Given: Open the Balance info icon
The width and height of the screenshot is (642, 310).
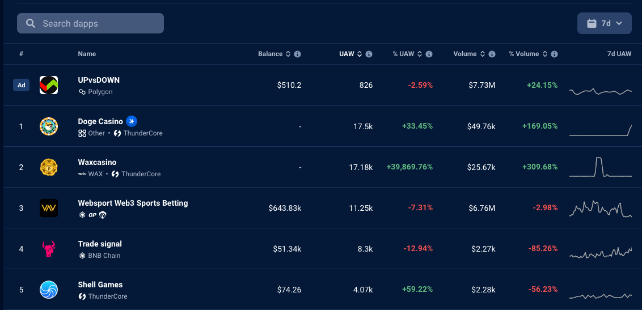Looking at the screenshot, I should (298, 54).
